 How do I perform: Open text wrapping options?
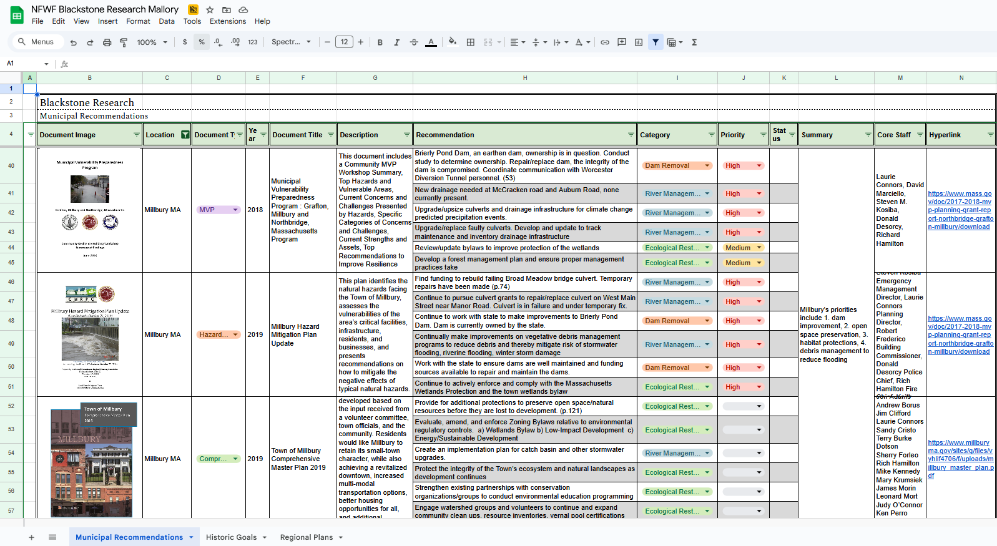(561, 42)
